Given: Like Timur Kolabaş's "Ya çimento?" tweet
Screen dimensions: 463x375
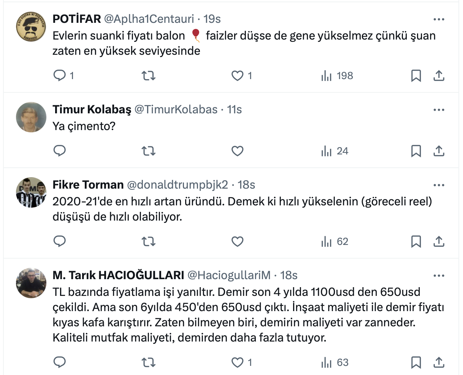Looking at the screenshot, I should tap(238, 151).
